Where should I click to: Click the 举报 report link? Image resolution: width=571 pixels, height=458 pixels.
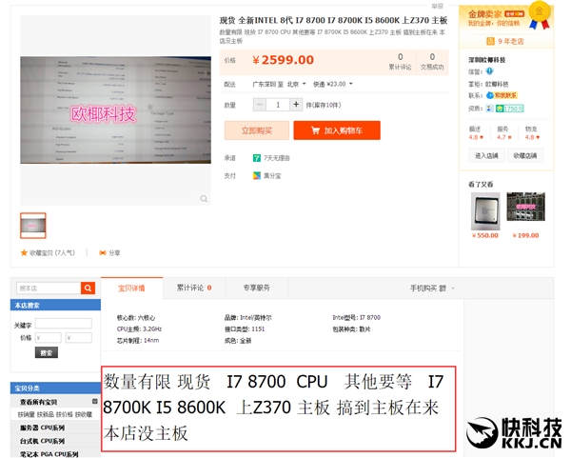438,7
